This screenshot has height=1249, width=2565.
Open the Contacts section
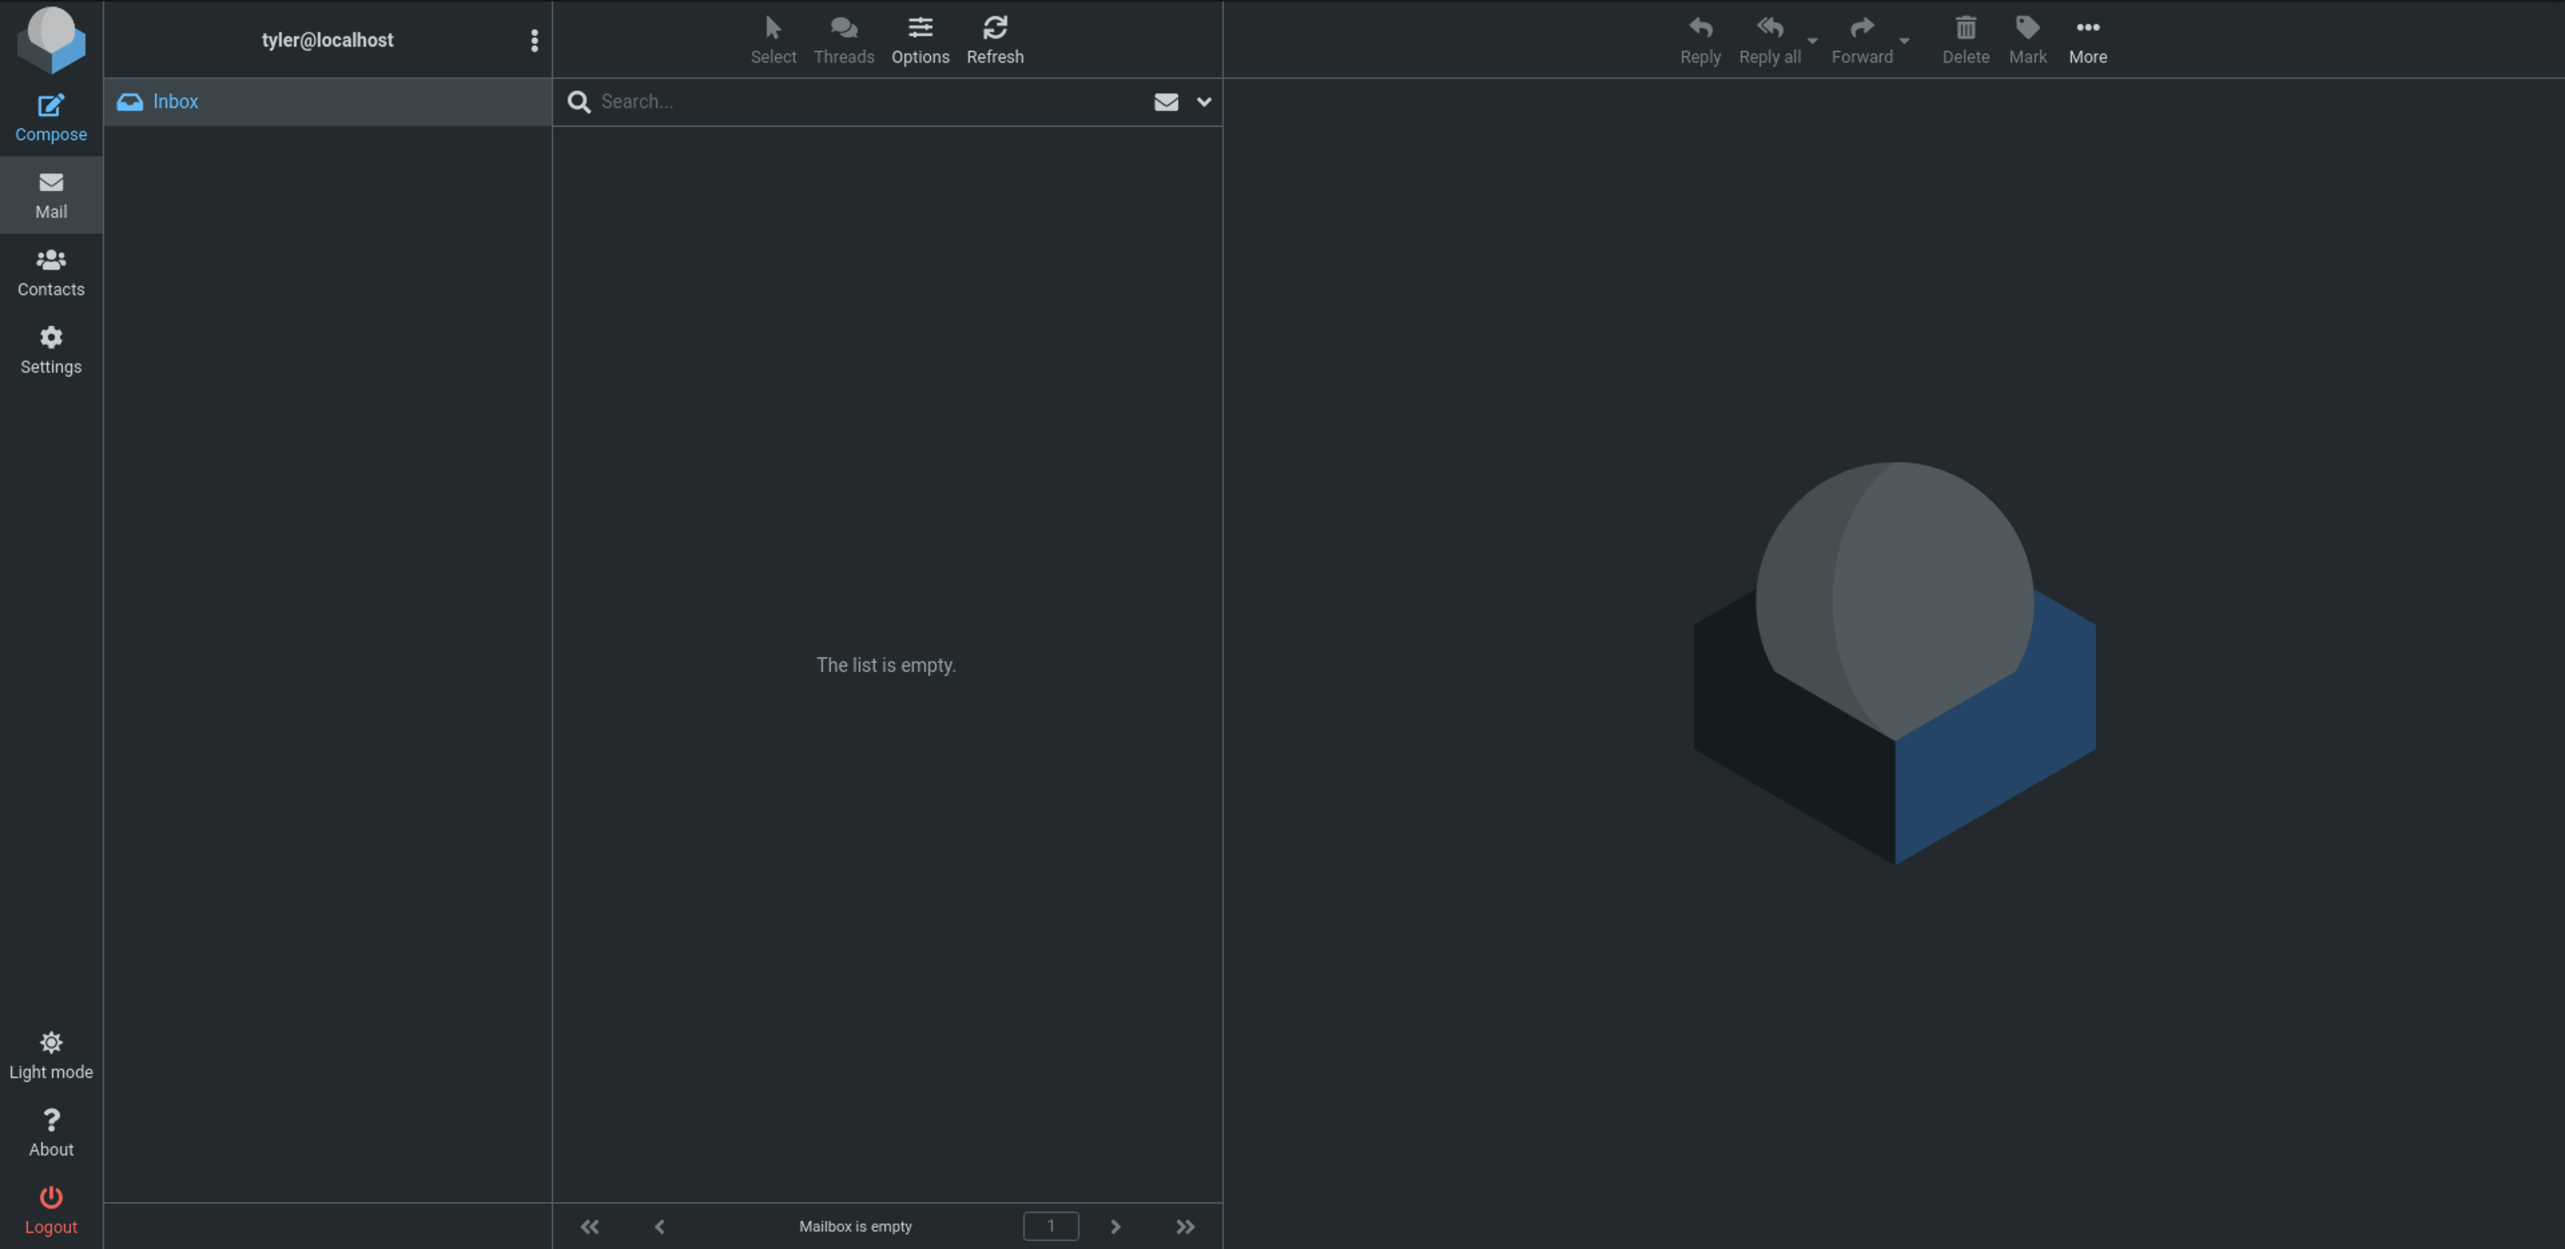(51, 272)
